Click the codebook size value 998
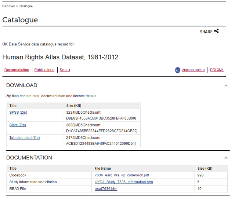This screenshot has height=202, width=235. click(200, 175)
